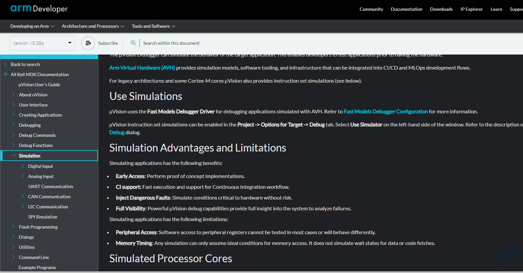523x273 pixels.
Task: Expand the Debugging tree node
Action: [x=13, y=125]
